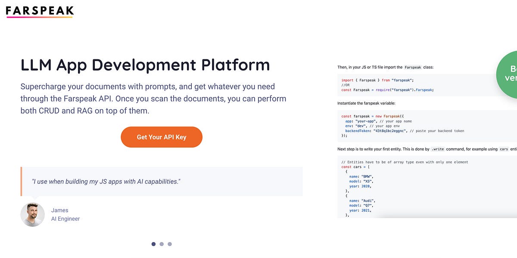517x258 pixels.
Task: Select the third carousel dot
Action: 170,244
